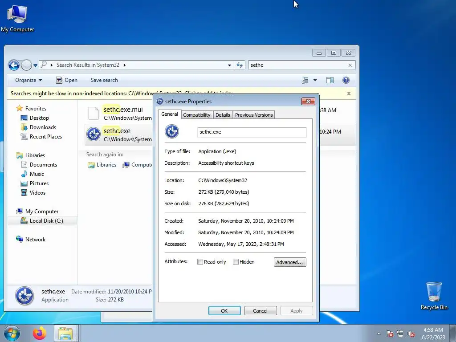The image size is (456, 342).
Task: Expand the view options dropdown arrow
Action: [x=315, y=80]
